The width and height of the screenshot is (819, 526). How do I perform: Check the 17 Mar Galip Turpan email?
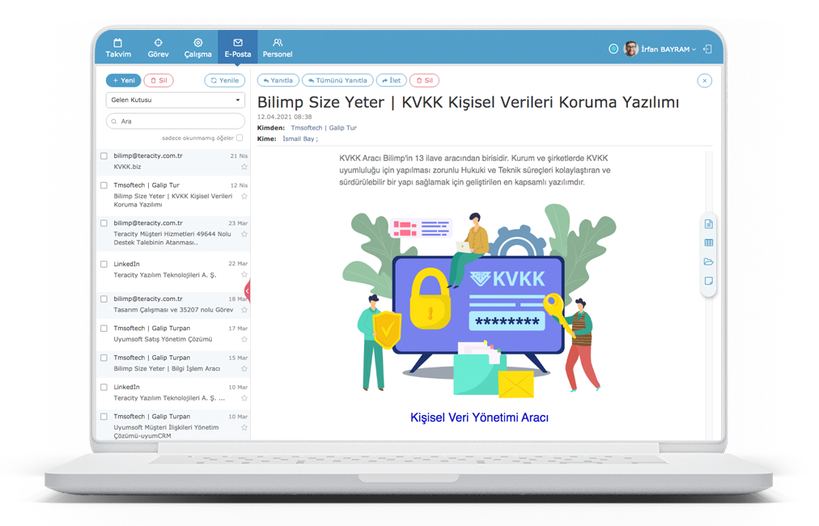point(104,329)
